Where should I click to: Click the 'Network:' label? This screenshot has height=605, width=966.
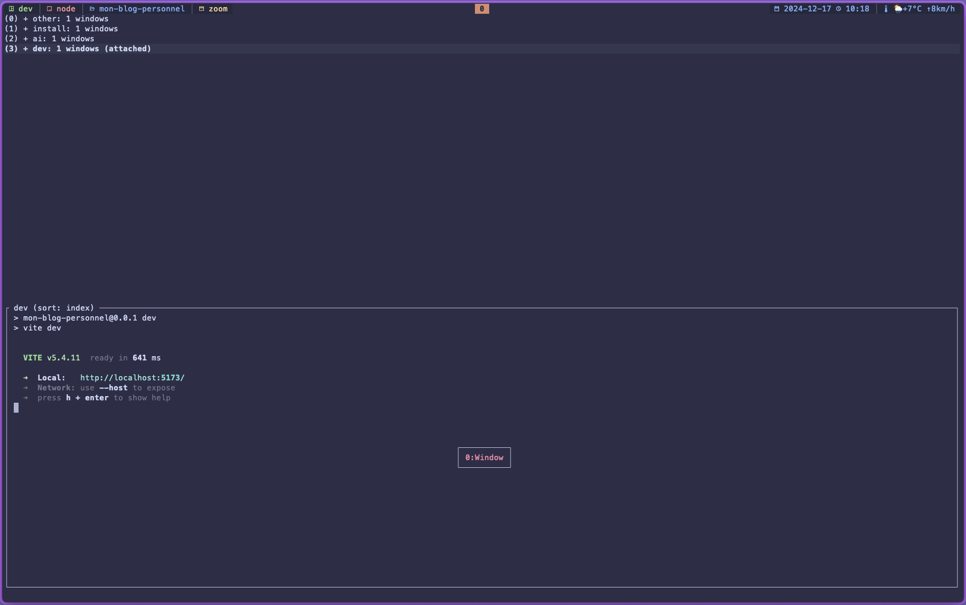point(56,388)
